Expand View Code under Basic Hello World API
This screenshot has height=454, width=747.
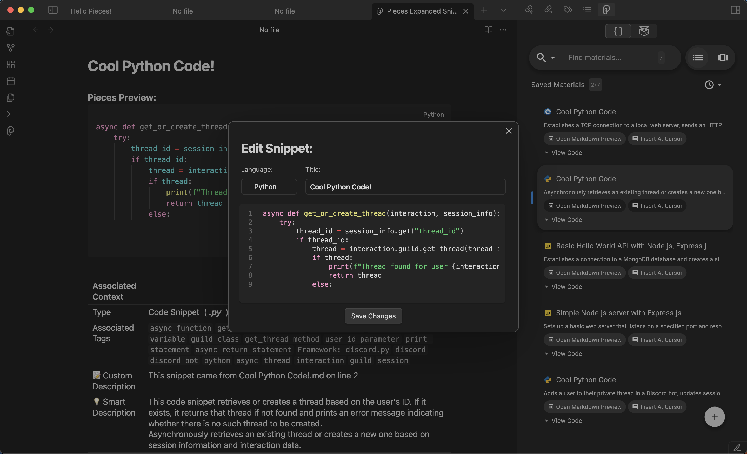click(563, 286)
